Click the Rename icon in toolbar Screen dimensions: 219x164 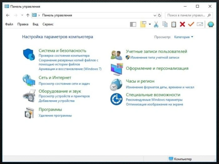coord(200,24)
